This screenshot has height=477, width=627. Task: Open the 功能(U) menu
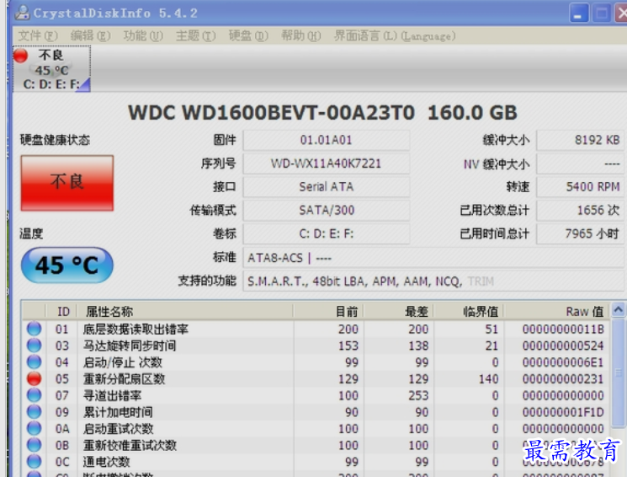pyautogui.click(x=143, y=36)
